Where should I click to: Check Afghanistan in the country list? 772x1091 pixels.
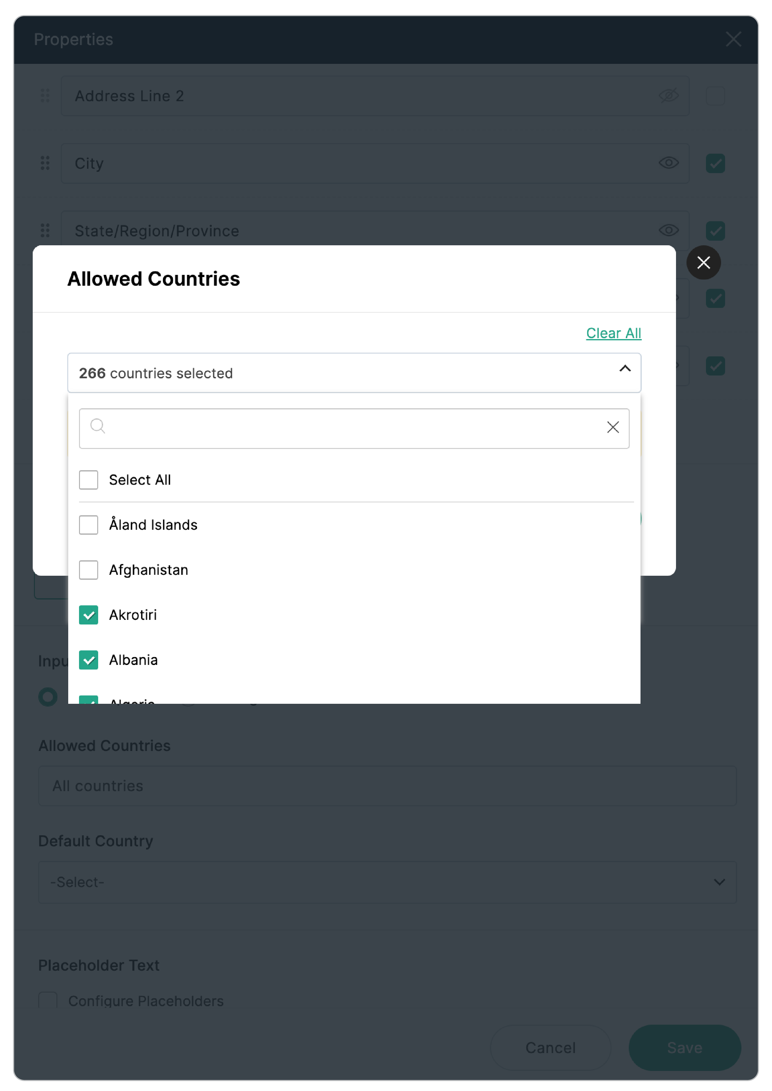click(x=88, y=570)
